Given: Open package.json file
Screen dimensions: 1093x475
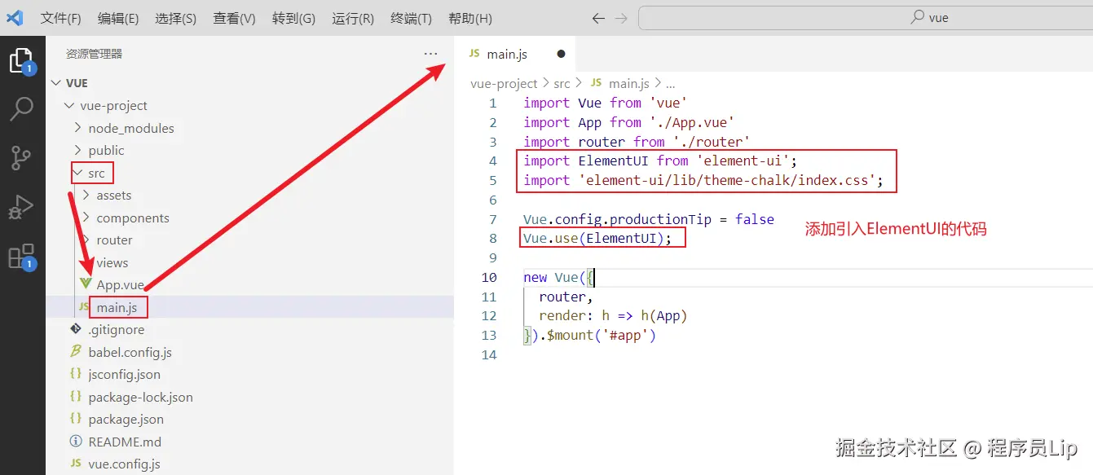Looking at the screenshot, I should pos(126,420).
